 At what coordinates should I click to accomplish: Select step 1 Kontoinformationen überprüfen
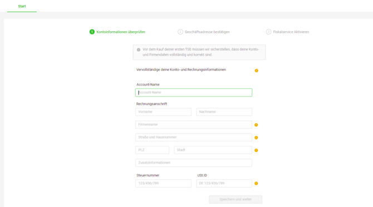pyautogui.click(x=117, y=32)
